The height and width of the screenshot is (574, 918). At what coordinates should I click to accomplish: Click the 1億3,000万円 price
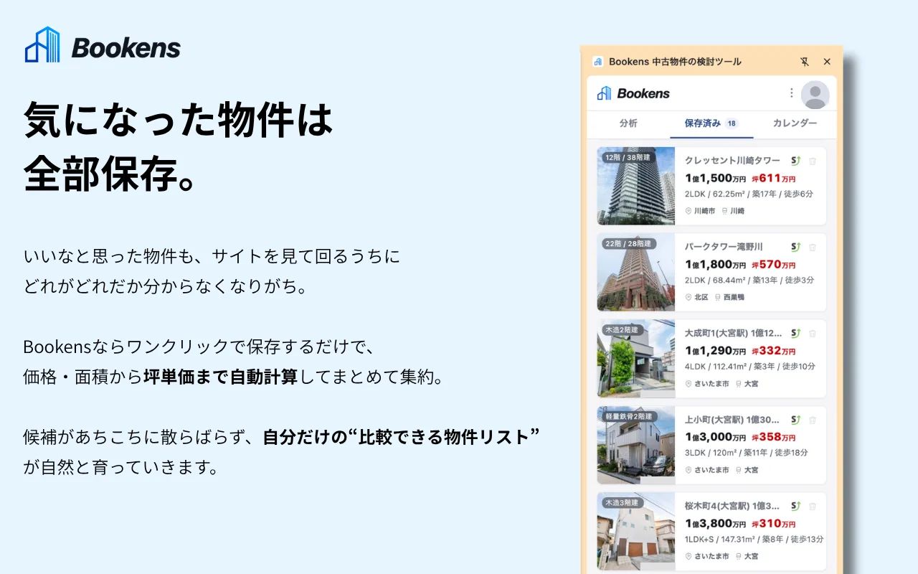[x=716, y=437]
